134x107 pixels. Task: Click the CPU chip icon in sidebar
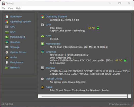(7, 27)
